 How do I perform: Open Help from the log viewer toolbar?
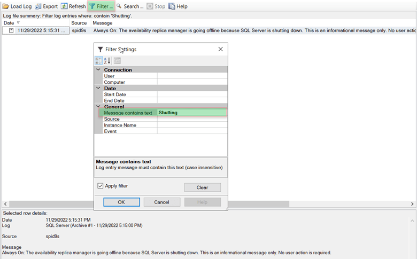pyautogui.click(x=178, y=6)
